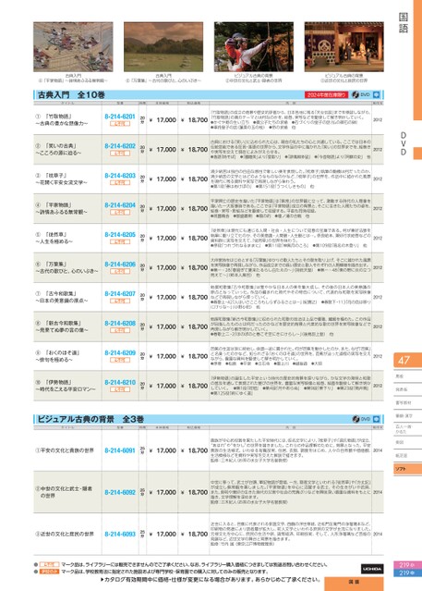This screenshot has height=591, width=422.
Task: Select the ソフト side index tab
Action: (408, 469)
